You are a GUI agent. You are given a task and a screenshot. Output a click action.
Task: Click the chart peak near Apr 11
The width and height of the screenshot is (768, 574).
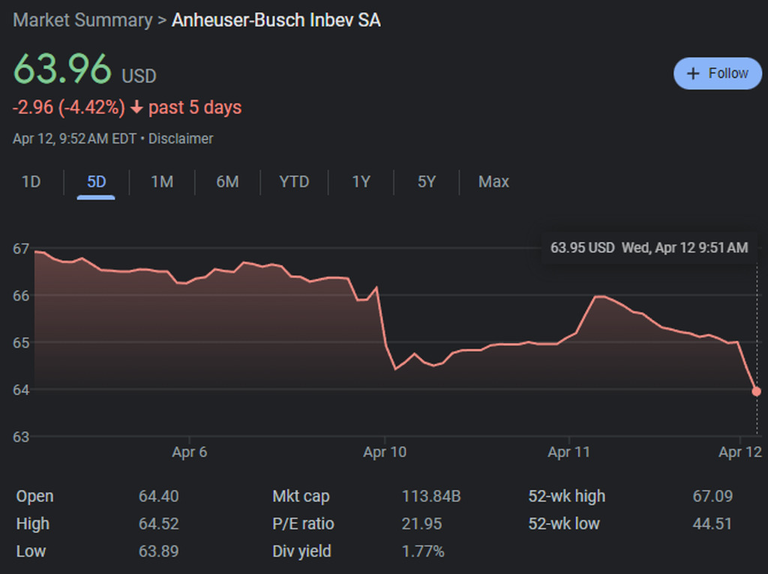pos(599,297)
